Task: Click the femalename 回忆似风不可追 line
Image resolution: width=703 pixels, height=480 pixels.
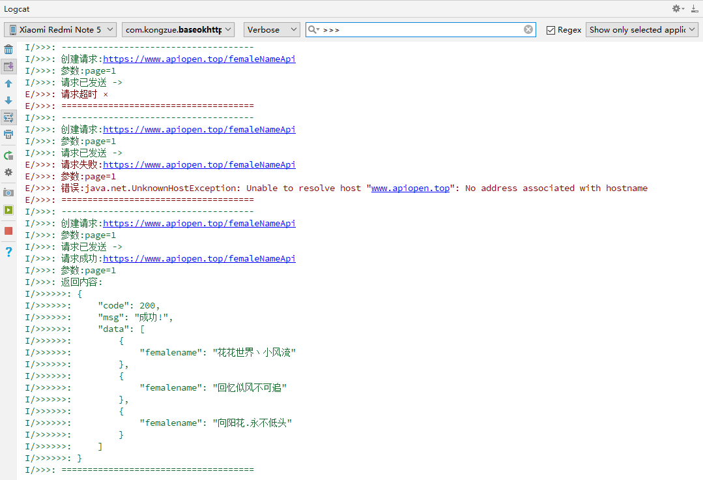Action: coord(213,387)
